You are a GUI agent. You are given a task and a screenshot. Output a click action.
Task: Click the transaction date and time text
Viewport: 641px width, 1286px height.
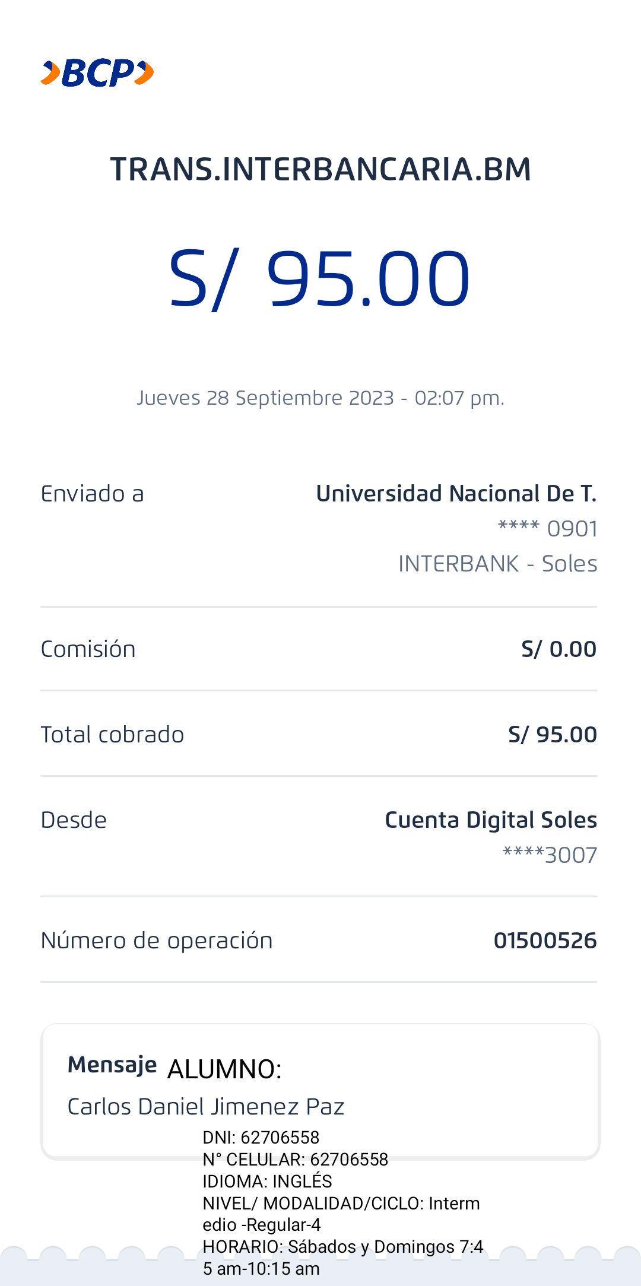click(x=320, y=398)
